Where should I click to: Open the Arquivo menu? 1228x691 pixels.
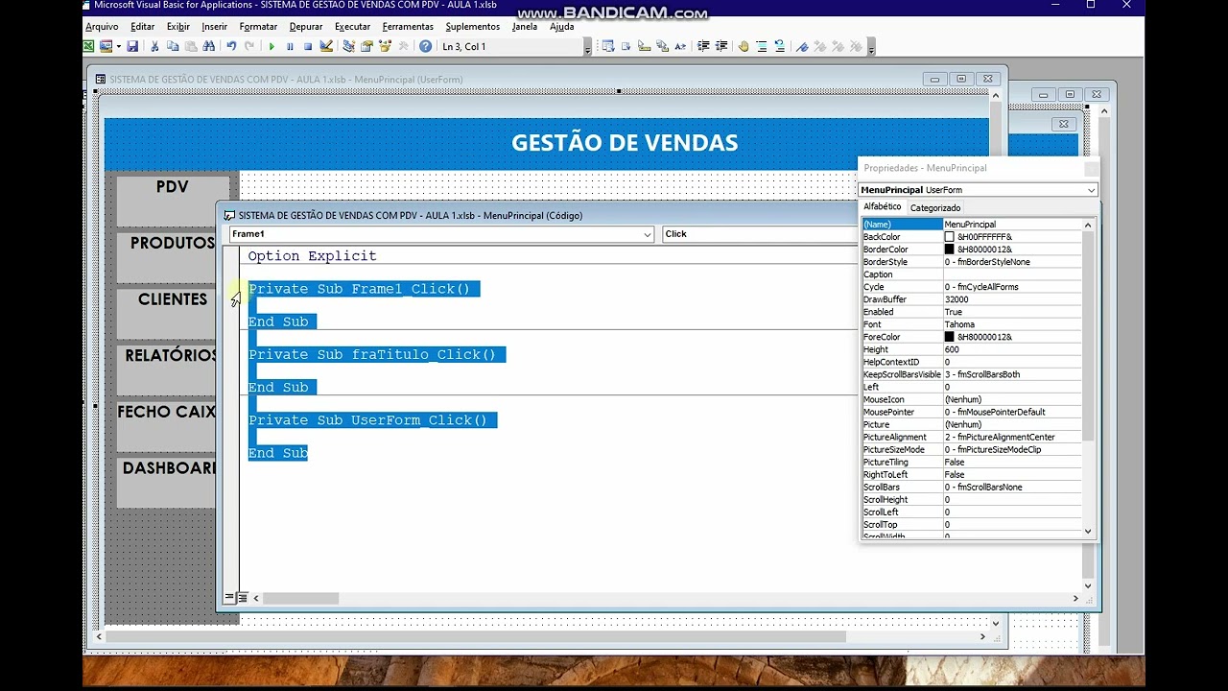[102, 27]
